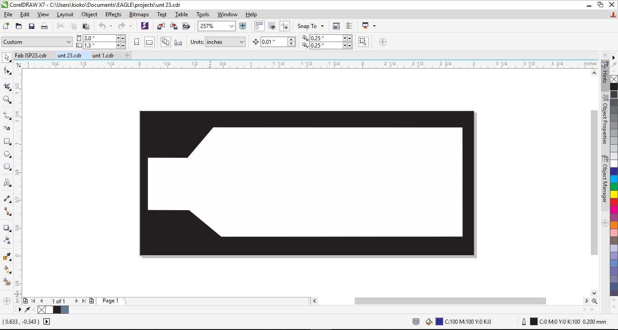The height and width of the screenshot is (330, 618).
Task: Open the Object menu
Action: click(89, 14)
